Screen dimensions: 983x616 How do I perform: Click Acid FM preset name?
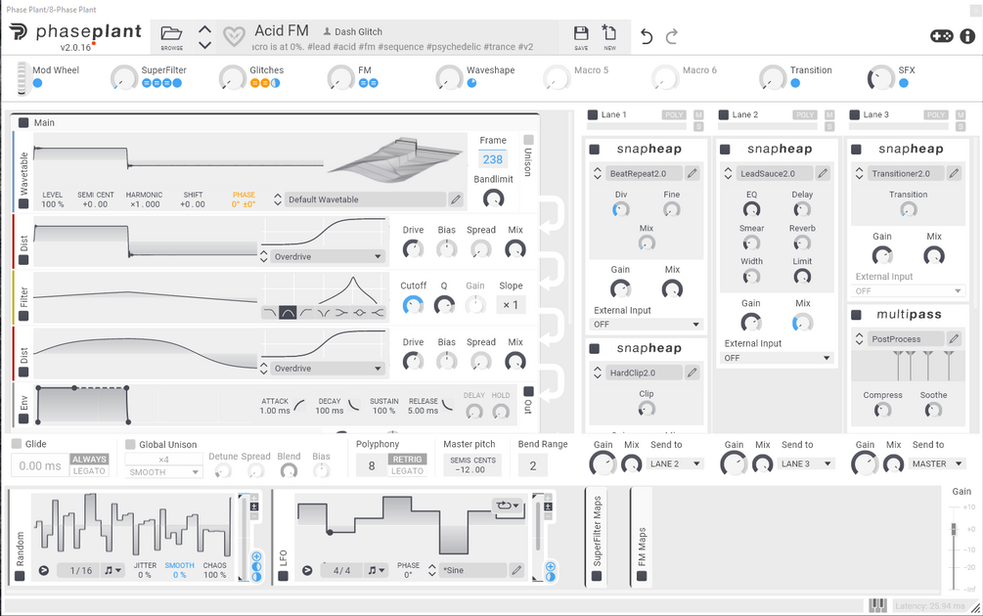[282, 30]
